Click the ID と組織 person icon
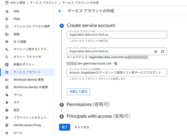Image resolution: width=187 pixels, height=136 pixels. [x=7, y=42]
